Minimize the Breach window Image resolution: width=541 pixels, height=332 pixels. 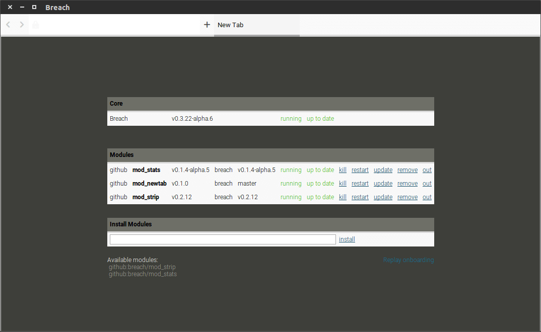tap(22, 7)
